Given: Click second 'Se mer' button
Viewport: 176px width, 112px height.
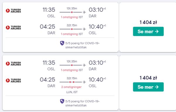Looking at the screenshot, I should [x=148, y=87].
